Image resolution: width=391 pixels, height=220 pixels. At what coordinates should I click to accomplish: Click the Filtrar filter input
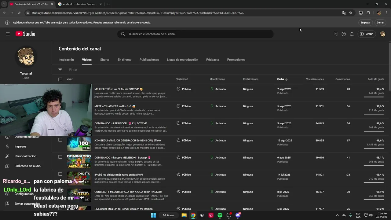73,70
